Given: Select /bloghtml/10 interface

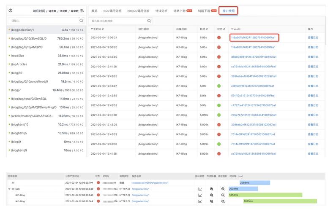Looking at the screenshot, I should tap(46, 124).
